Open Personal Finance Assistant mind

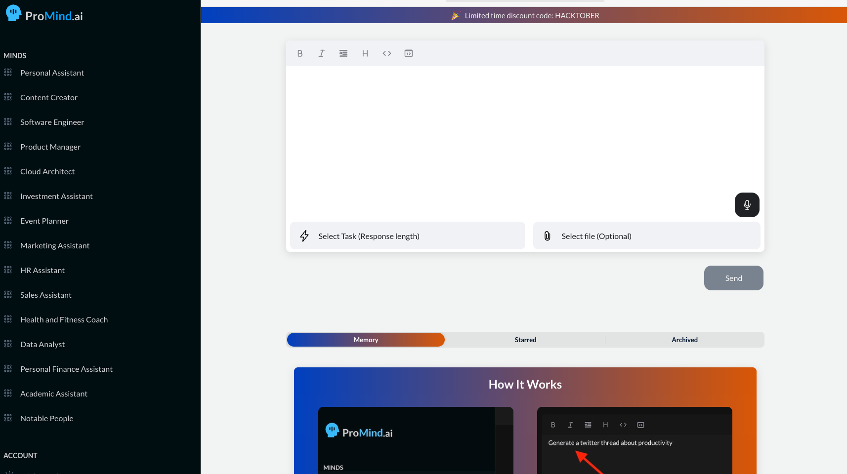66,369
